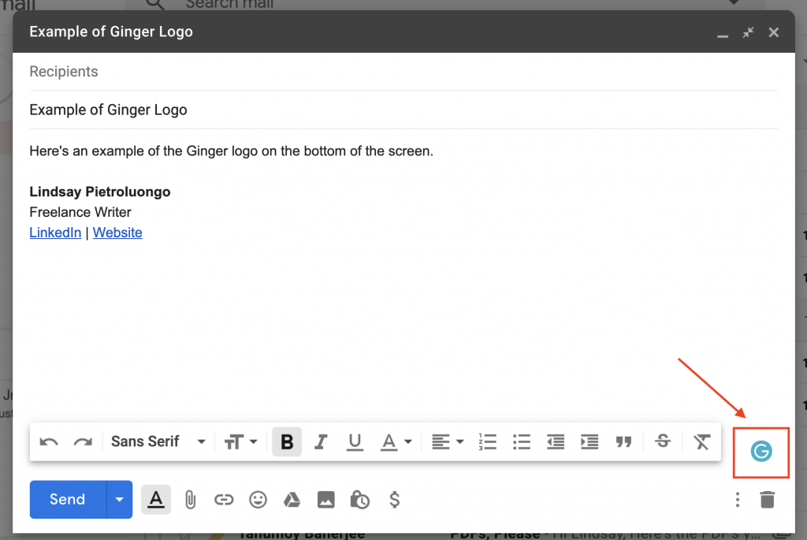Open more options three-dot menu
This screenshot has height=540, width=807.
738,499
